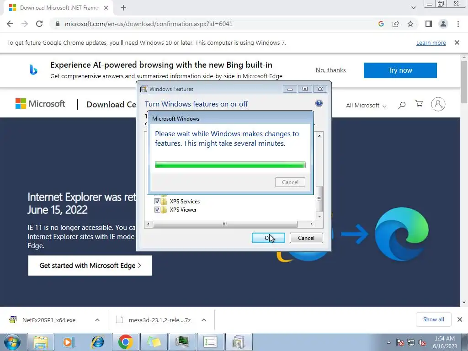Image resolution: width=468 pixels, height=351 pixels.
Task: Toggle the XPS Services checkbox
Action: 157,201
